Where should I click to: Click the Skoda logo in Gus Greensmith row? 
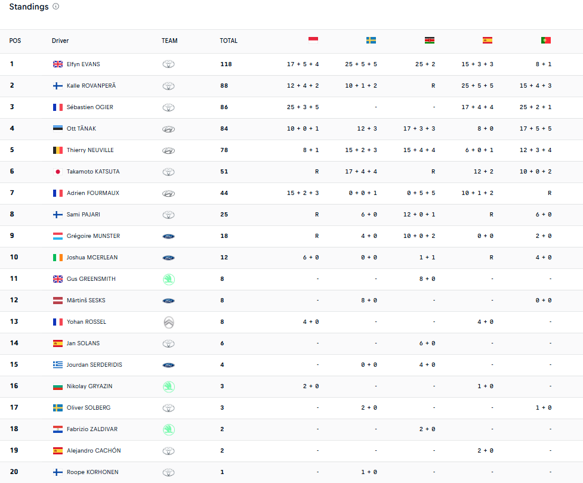pos(169,279)
